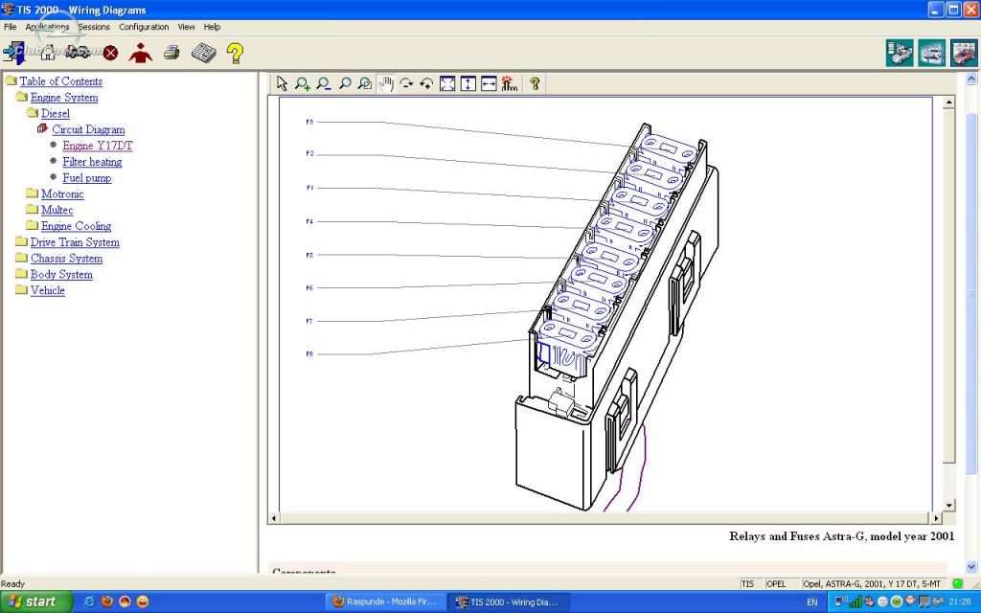The width and height of the screenshot is (981, 613).
Task: Click diagram vertical scrollbar up arrow
Action: (949, 102)
